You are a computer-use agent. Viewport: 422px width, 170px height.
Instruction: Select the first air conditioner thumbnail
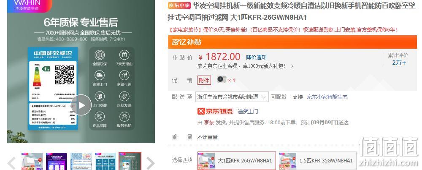(x=32, y=161)
